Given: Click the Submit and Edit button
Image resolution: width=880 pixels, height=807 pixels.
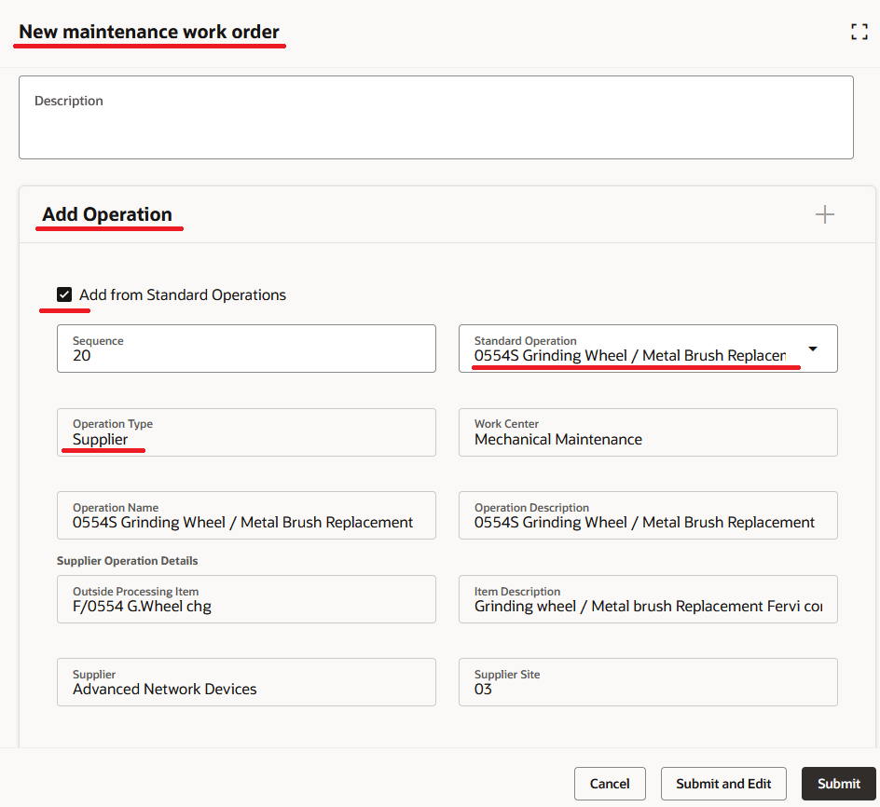Looking at the screenshot, I should 723,784.
